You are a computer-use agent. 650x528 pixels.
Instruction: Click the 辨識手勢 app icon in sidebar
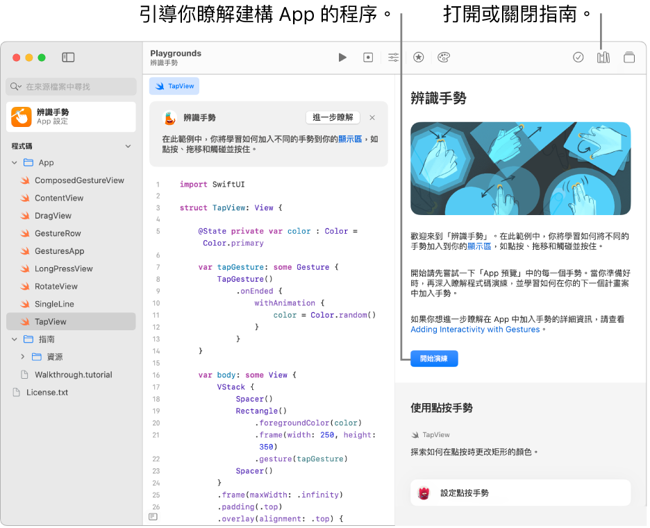click(x=21, y=117)
